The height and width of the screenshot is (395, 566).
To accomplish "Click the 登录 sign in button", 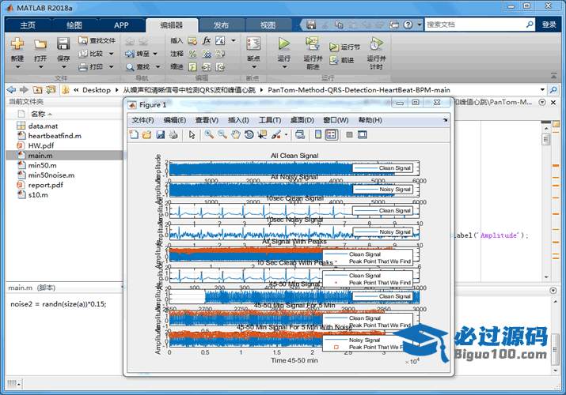I will 549,24.
